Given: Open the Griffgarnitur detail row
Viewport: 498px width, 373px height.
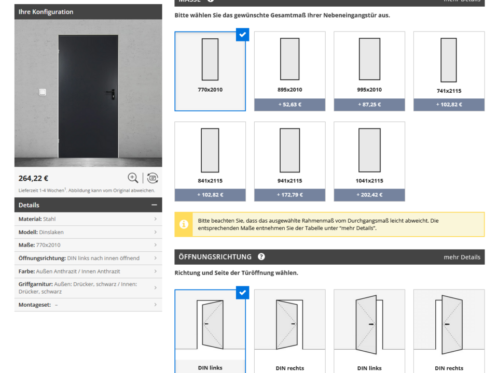Looking at the screenshot, I should point(88,288).
